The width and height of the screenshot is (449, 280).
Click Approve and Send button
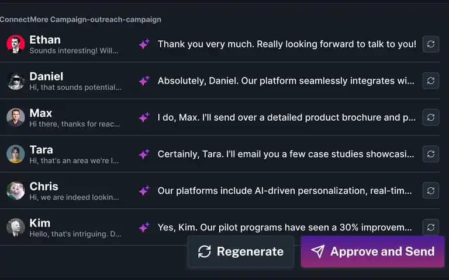coord(372,251)
